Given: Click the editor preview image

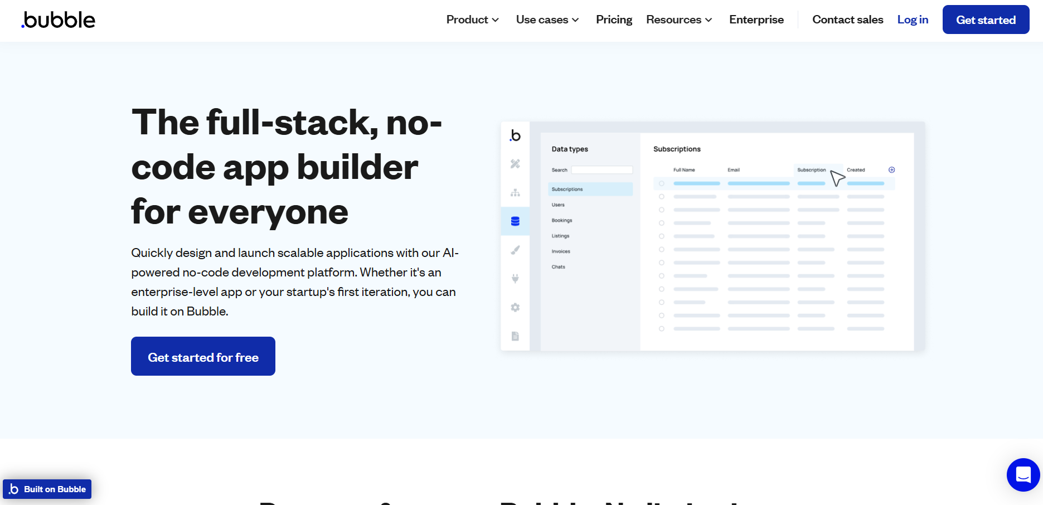Looking at the screenshot, I should click(x=712, y=236).
